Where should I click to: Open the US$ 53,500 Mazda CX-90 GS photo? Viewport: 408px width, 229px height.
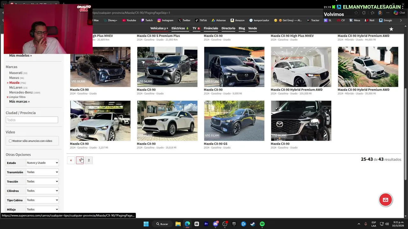(x=234, y=121)
